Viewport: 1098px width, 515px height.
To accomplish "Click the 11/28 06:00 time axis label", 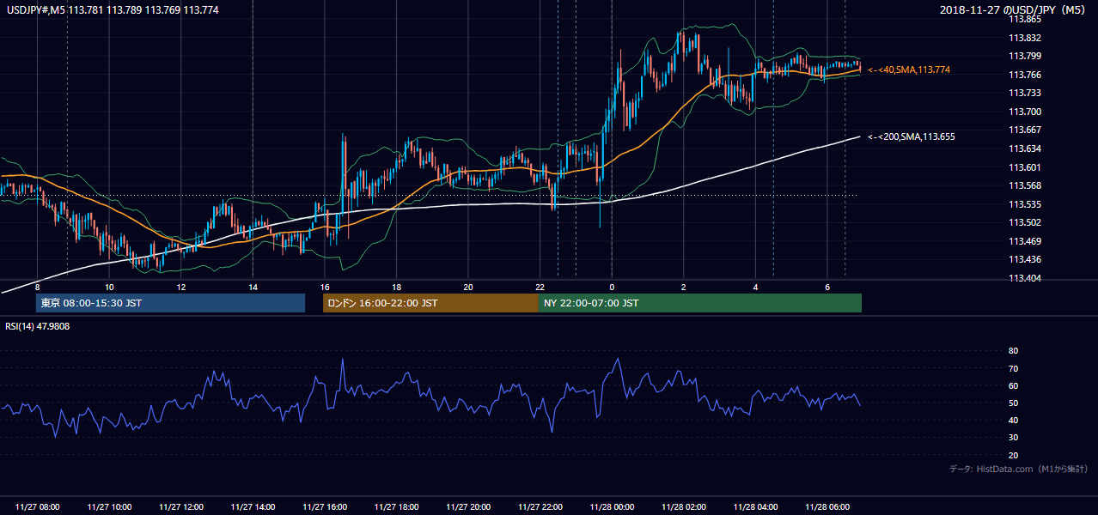I will 827,507.
